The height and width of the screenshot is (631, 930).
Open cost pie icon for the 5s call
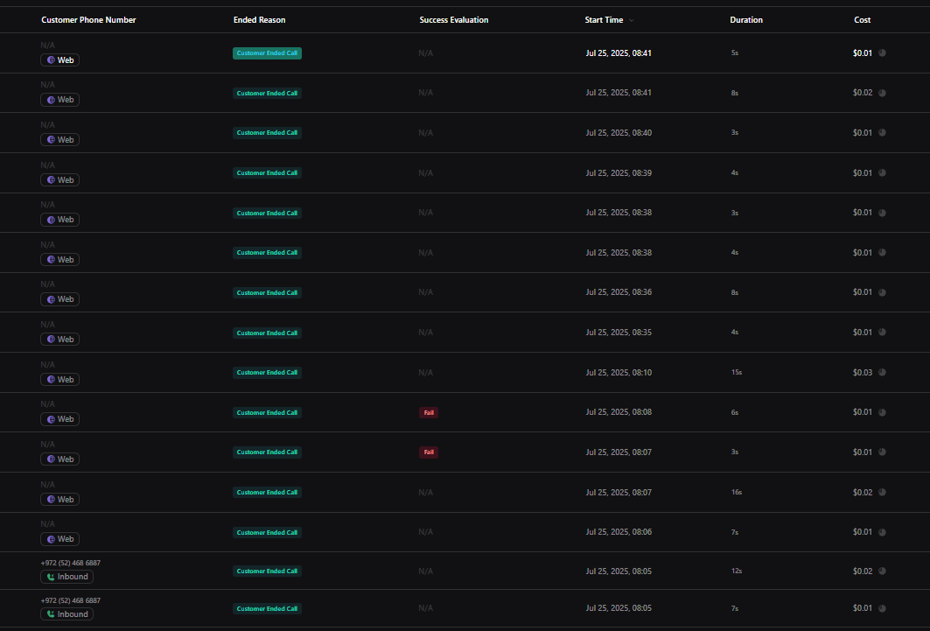point(882,53)
